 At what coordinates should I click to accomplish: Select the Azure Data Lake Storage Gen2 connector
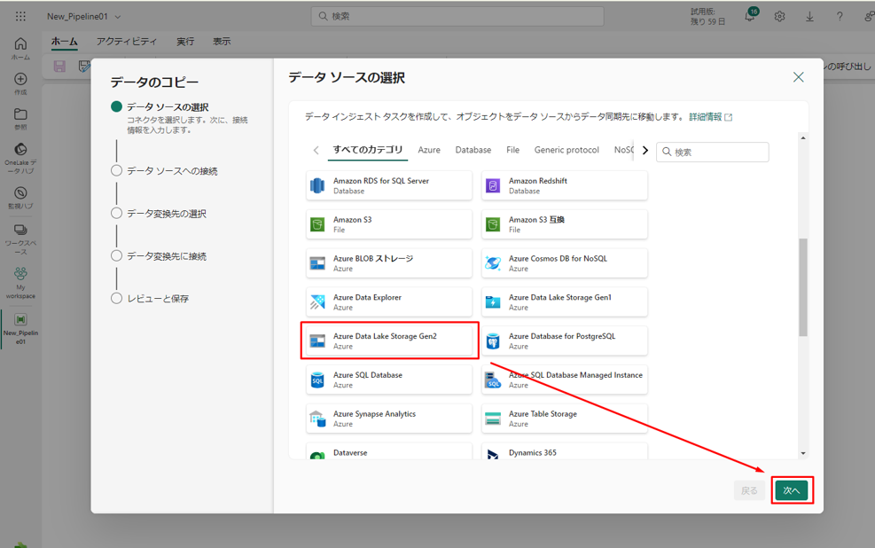coord(389,341)
